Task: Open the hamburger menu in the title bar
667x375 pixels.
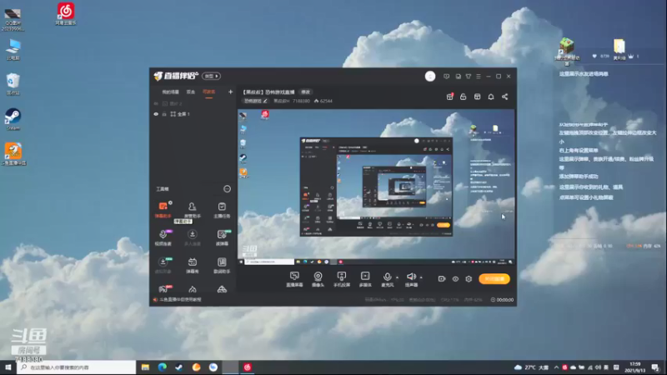Action: pos(479,76)
